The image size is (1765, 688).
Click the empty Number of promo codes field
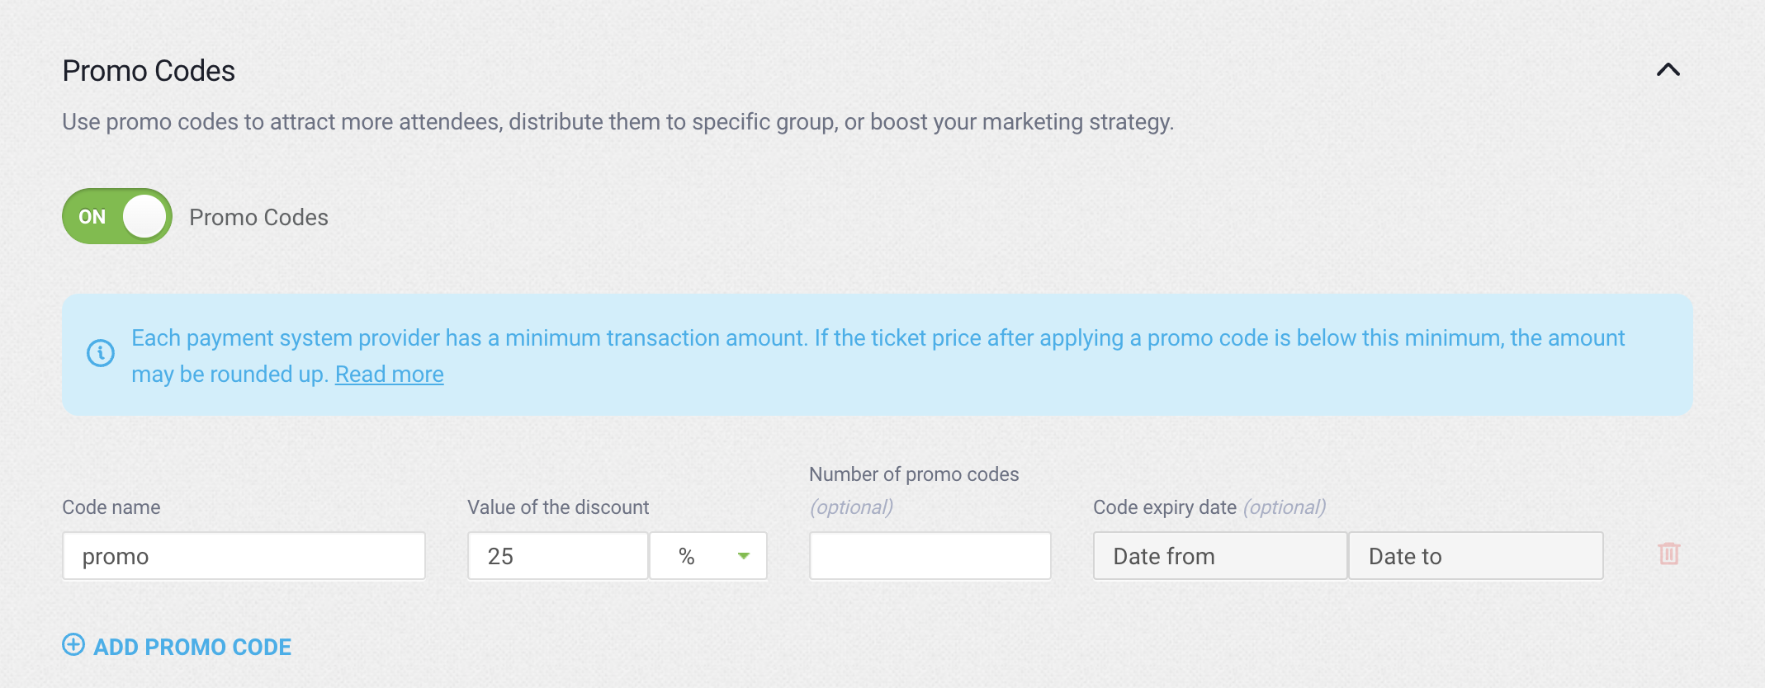(x=930, y=556)
